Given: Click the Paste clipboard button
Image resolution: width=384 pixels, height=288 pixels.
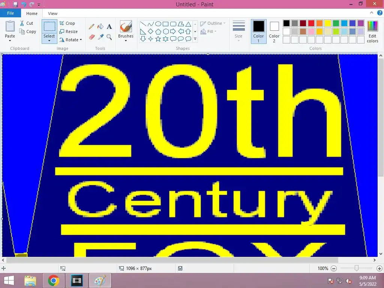Looking at the screenshot, I should (x=10, y=27).
